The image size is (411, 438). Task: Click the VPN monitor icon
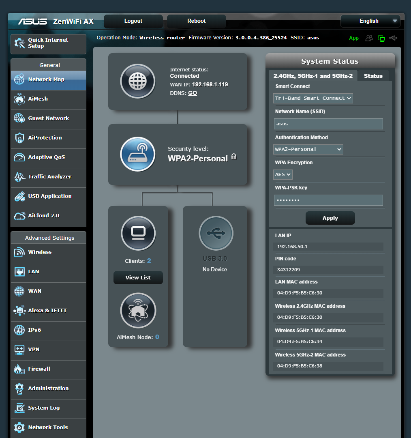(19, 350)
